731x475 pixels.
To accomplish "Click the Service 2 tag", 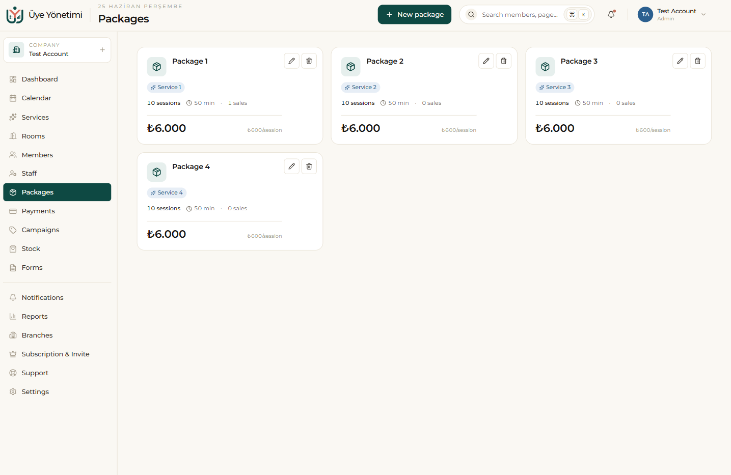I will (361, 88).
